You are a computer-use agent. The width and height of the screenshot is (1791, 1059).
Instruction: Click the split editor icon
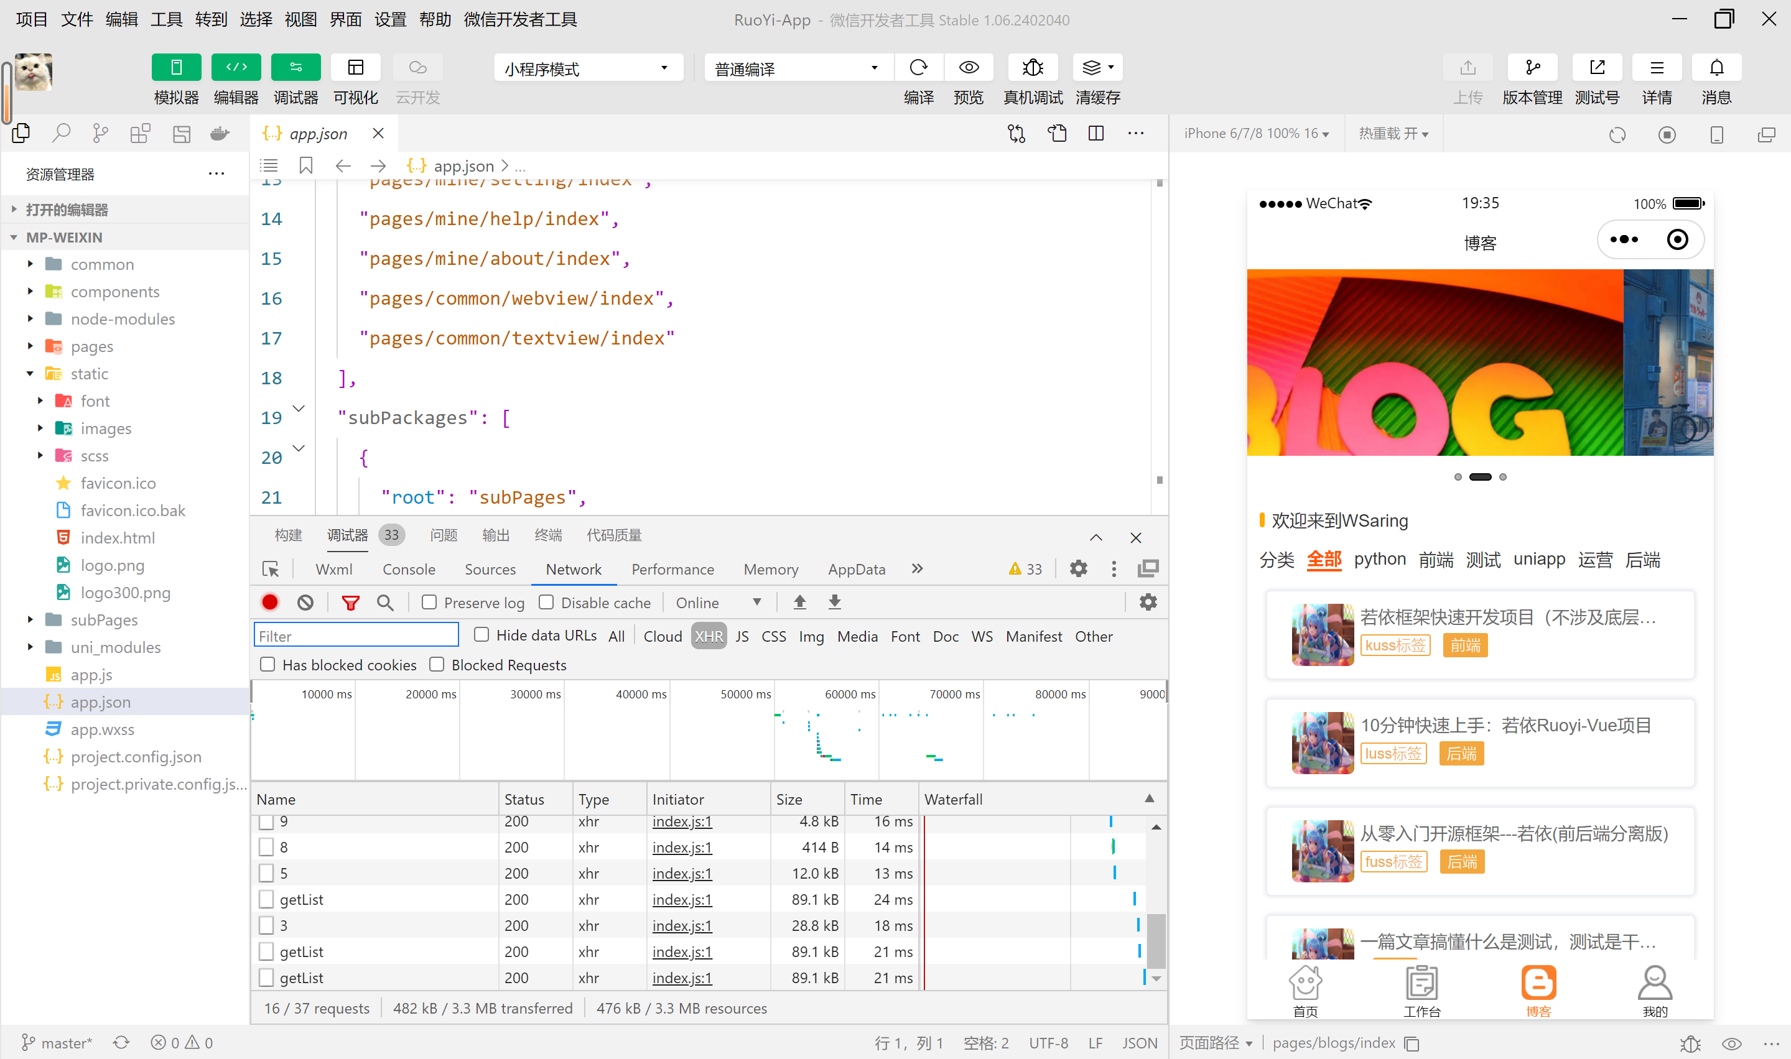tap(1096, 134)
